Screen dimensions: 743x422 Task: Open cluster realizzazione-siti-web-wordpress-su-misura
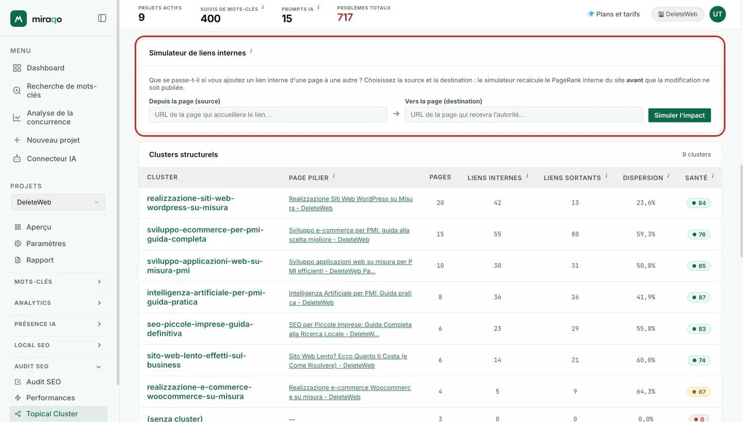click(x=191, y=203)
